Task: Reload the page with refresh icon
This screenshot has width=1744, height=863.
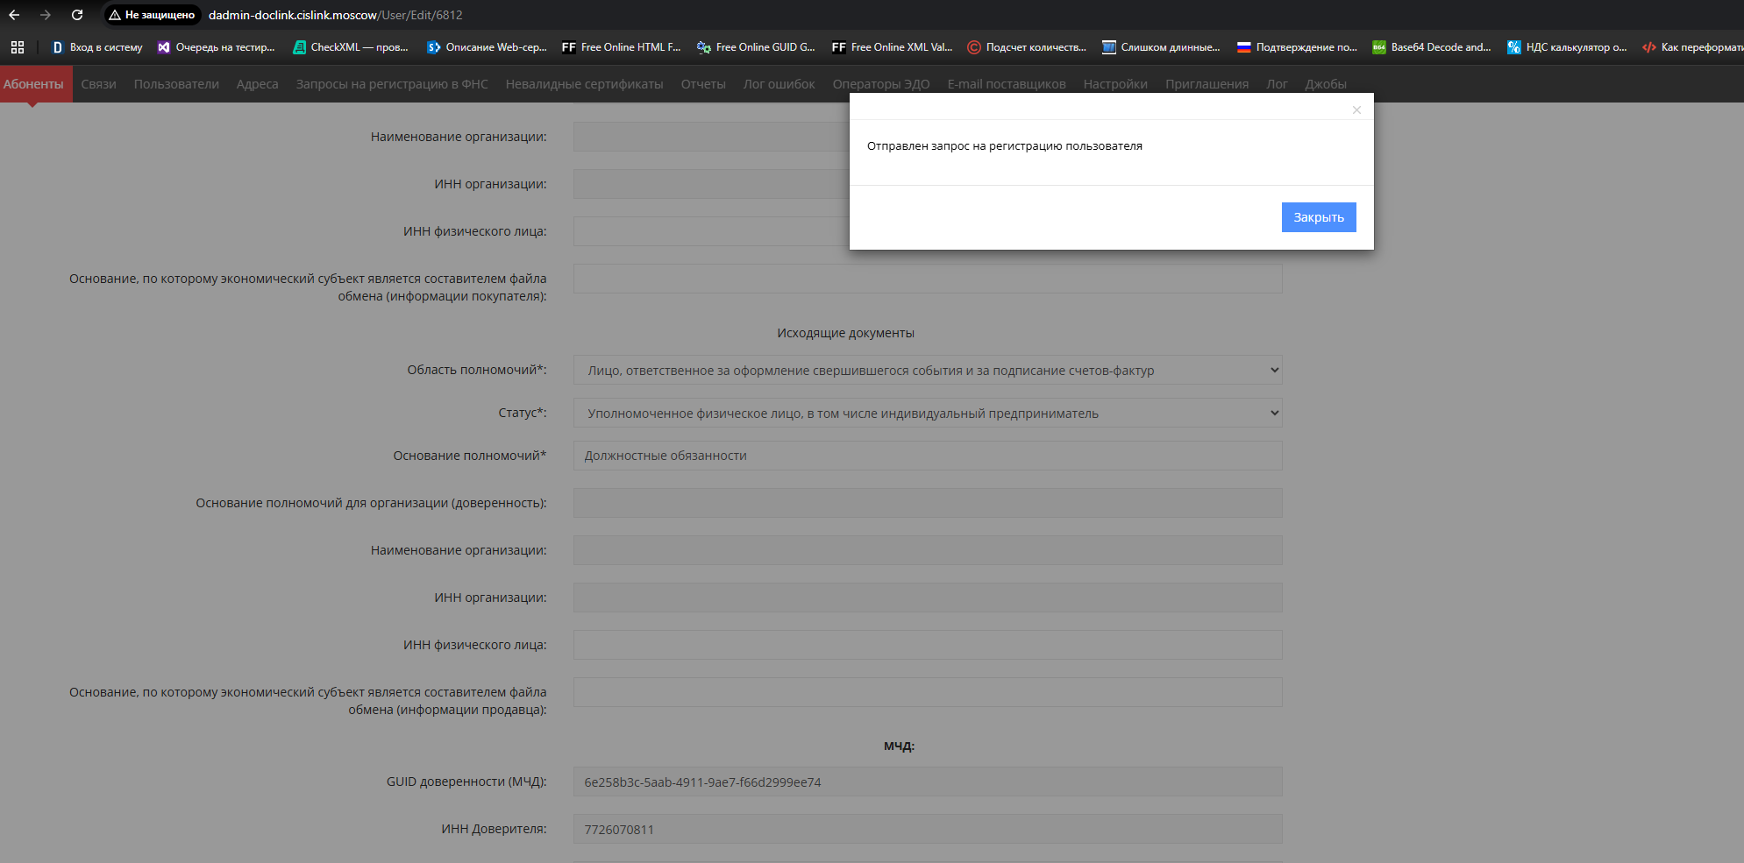Action: 77,15
